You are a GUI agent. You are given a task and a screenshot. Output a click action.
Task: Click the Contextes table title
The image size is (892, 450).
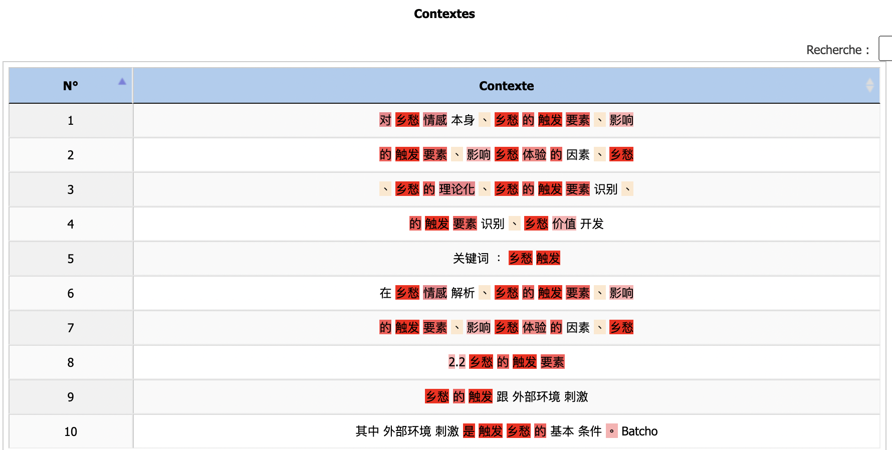(x=444, y=14)
